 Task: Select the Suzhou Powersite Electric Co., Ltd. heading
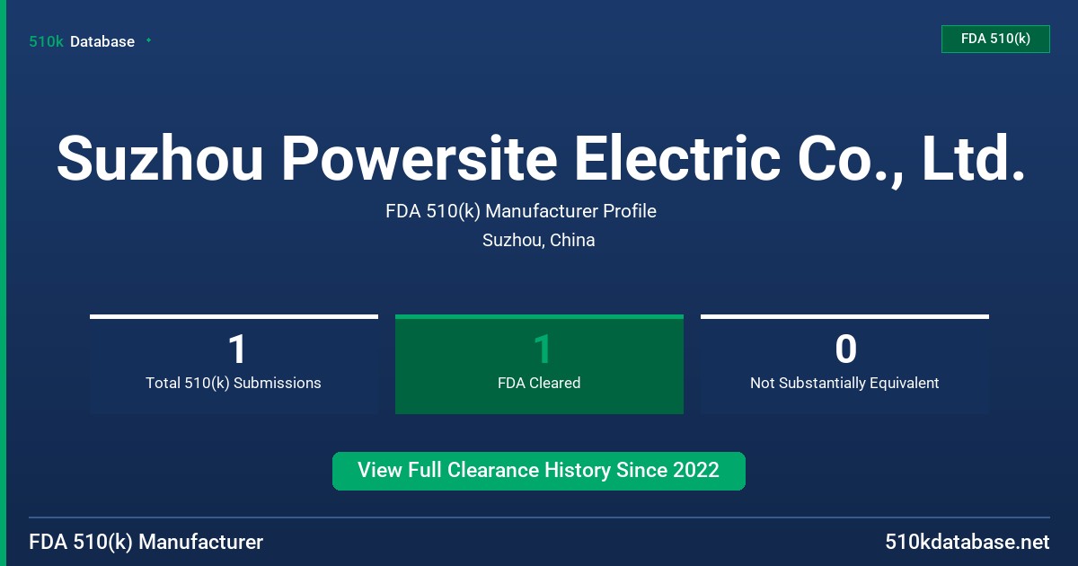(x=540, y=158)
